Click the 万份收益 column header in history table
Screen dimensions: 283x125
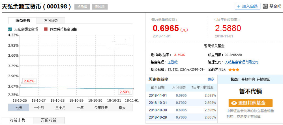(x=179, y=87)
